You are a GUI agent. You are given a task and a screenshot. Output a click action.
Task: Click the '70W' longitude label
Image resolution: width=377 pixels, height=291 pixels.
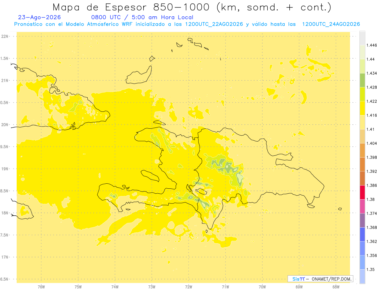[262, 287]
